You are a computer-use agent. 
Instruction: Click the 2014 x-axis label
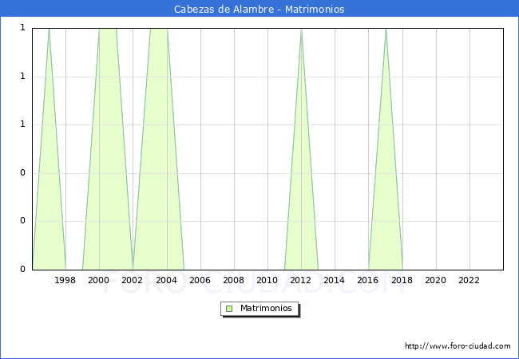click(335, 280)
